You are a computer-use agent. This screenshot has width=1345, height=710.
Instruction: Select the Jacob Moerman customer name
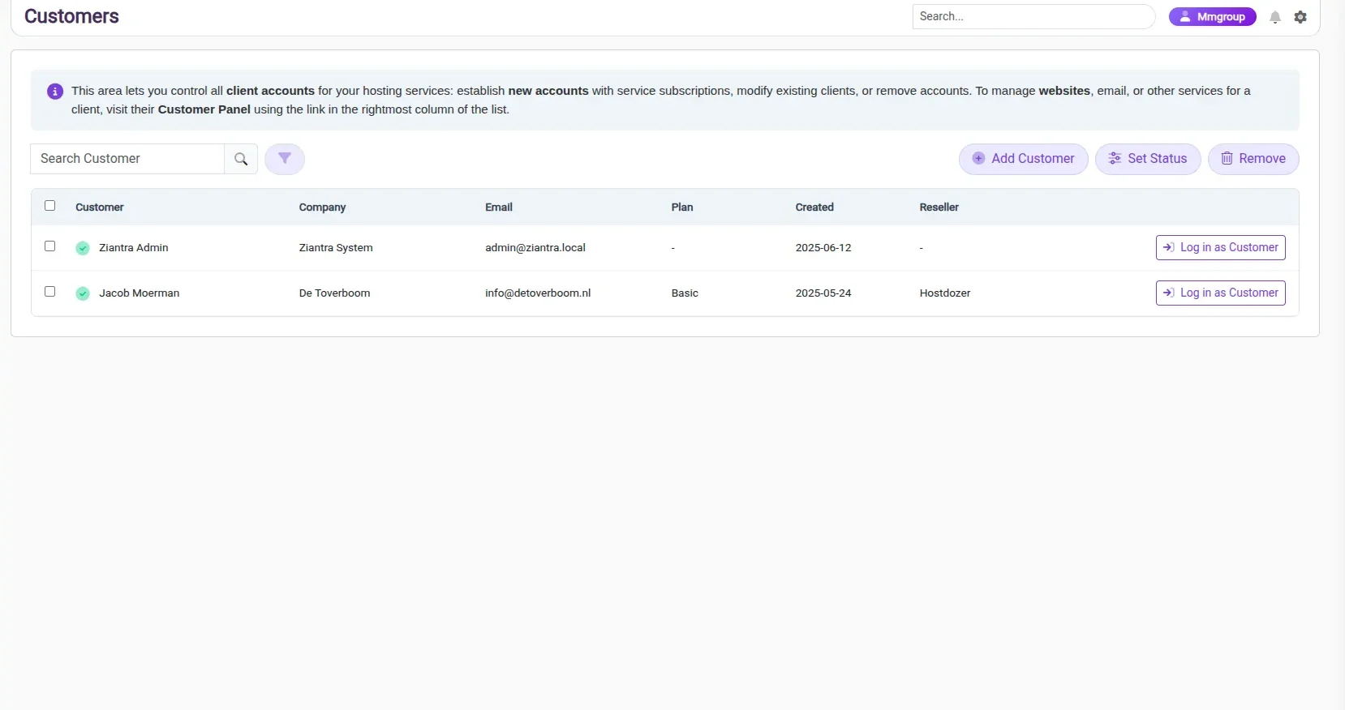(x=140, y=293)
